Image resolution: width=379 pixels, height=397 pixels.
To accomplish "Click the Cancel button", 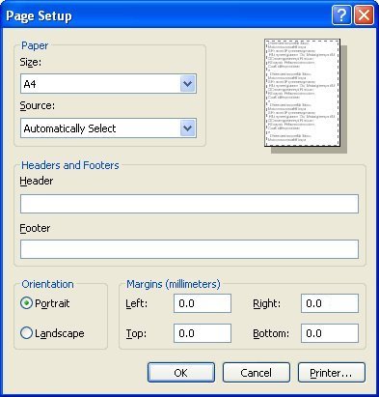I will [x=257, y=373].
